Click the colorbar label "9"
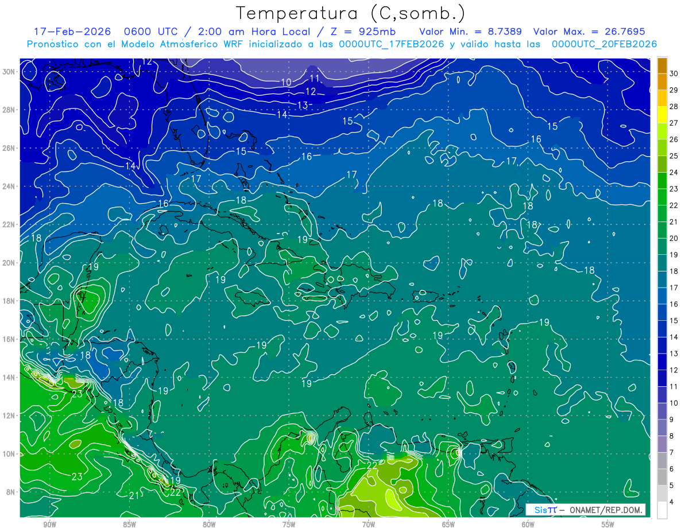689x532 pixels. (x=672, y=420)
